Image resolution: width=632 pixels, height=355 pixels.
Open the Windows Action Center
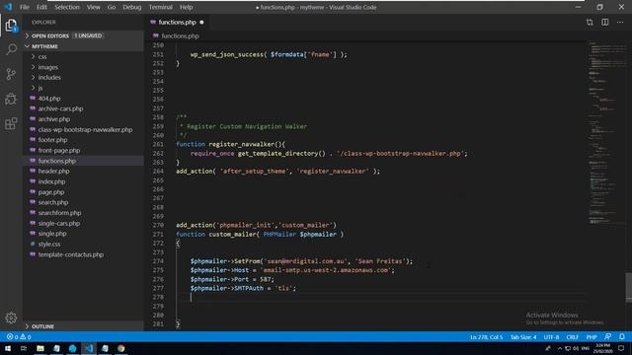[x=621, y=348]
